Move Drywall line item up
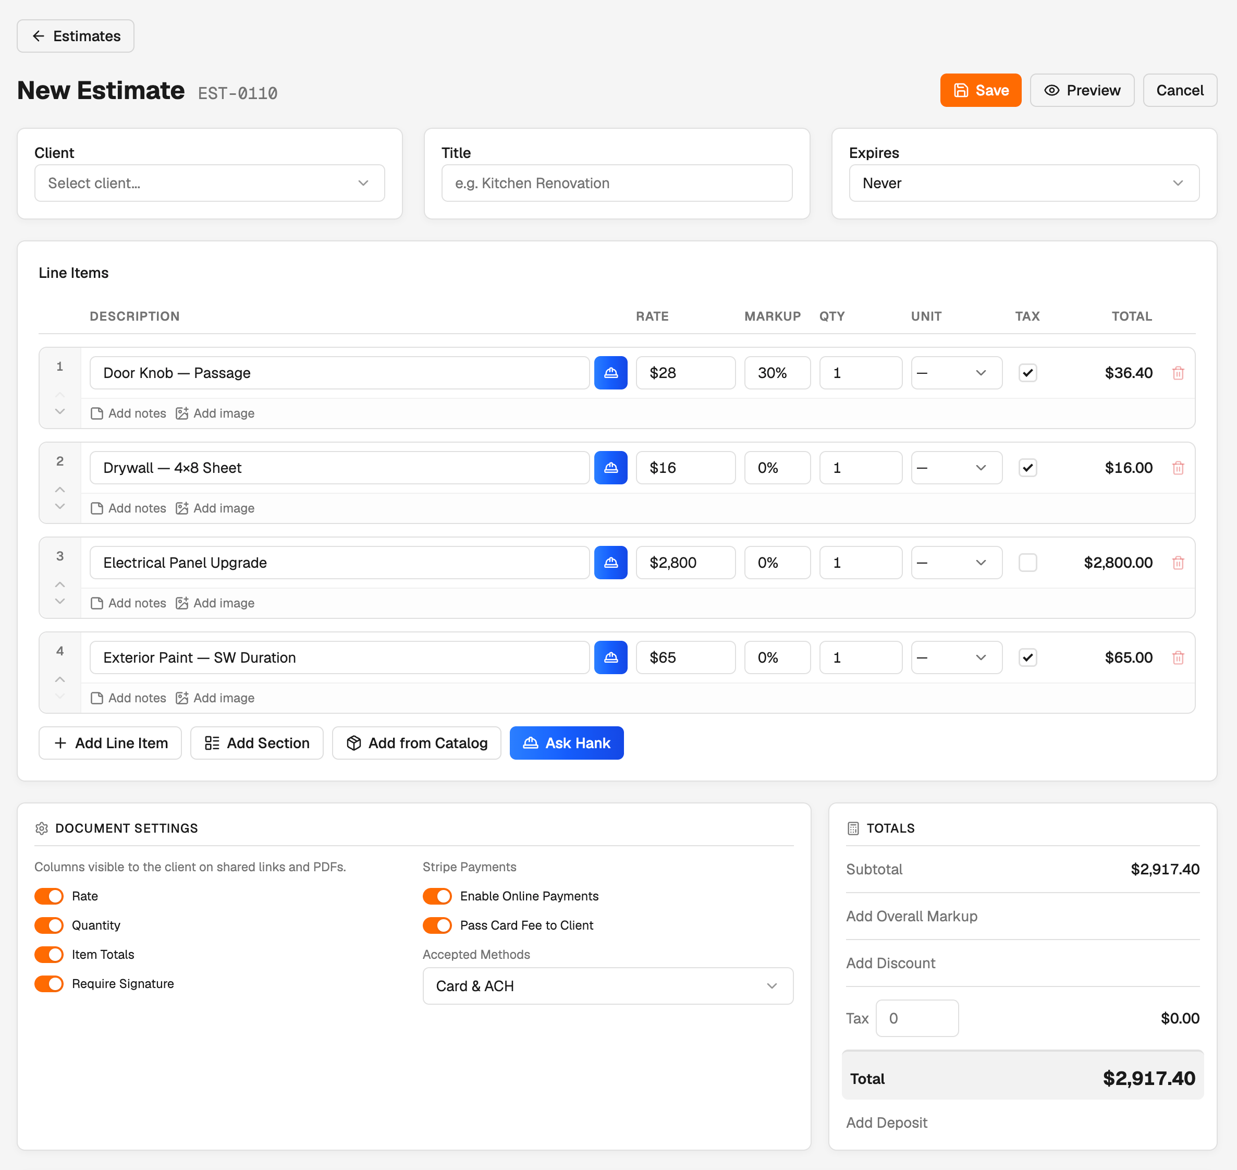 pyautogui.click(x=60, y=490)
